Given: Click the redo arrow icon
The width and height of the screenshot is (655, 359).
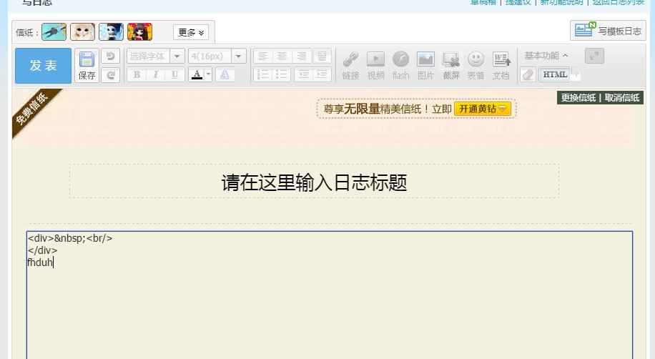Looking at the screenshot, I should click(111, 75).
